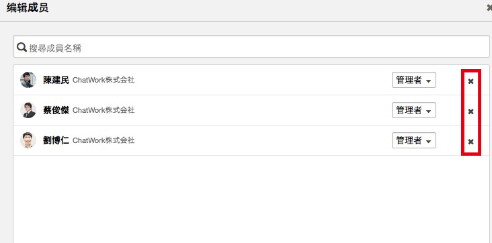Click ChatWork株式会社 beside 劉博仁

click(104, 140)
